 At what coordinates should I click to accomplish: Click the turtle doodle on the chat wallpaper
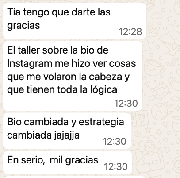pos(160,91)
